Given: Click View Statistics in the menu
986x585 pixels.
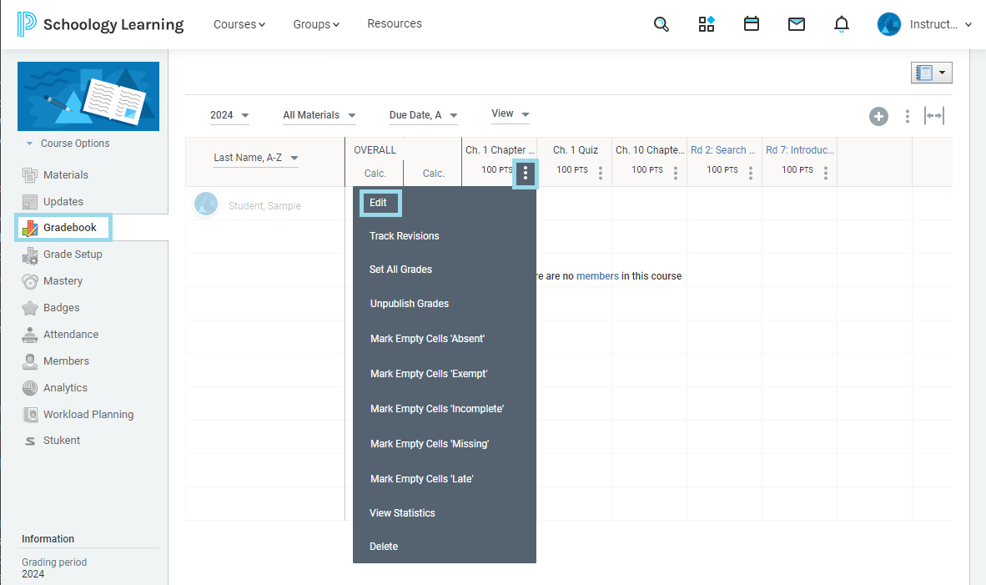Looking at the screenshot, I should click(x=402, y=512).
